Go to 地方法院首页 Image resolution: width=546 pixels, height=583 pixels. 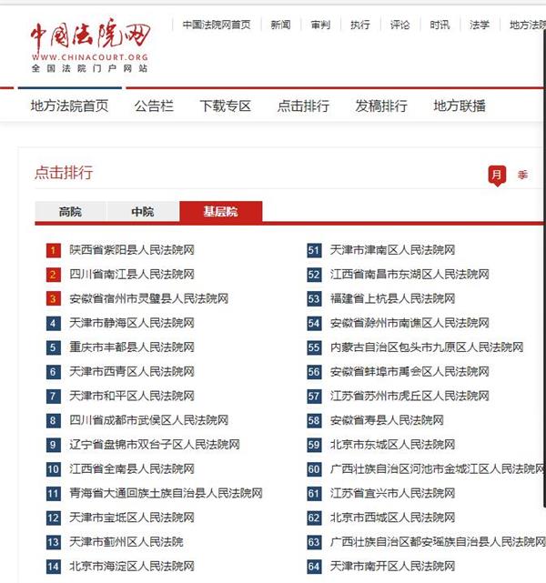coord(69,106)
